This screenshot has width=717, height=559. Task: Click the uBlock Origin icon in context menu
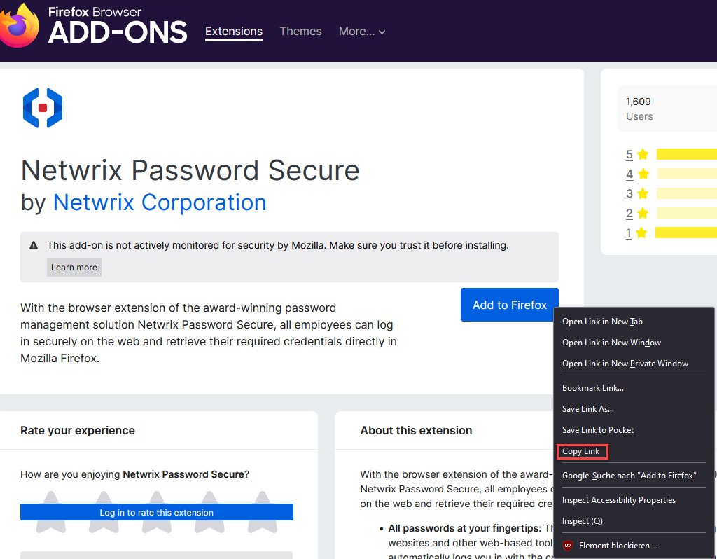point(568,546)
